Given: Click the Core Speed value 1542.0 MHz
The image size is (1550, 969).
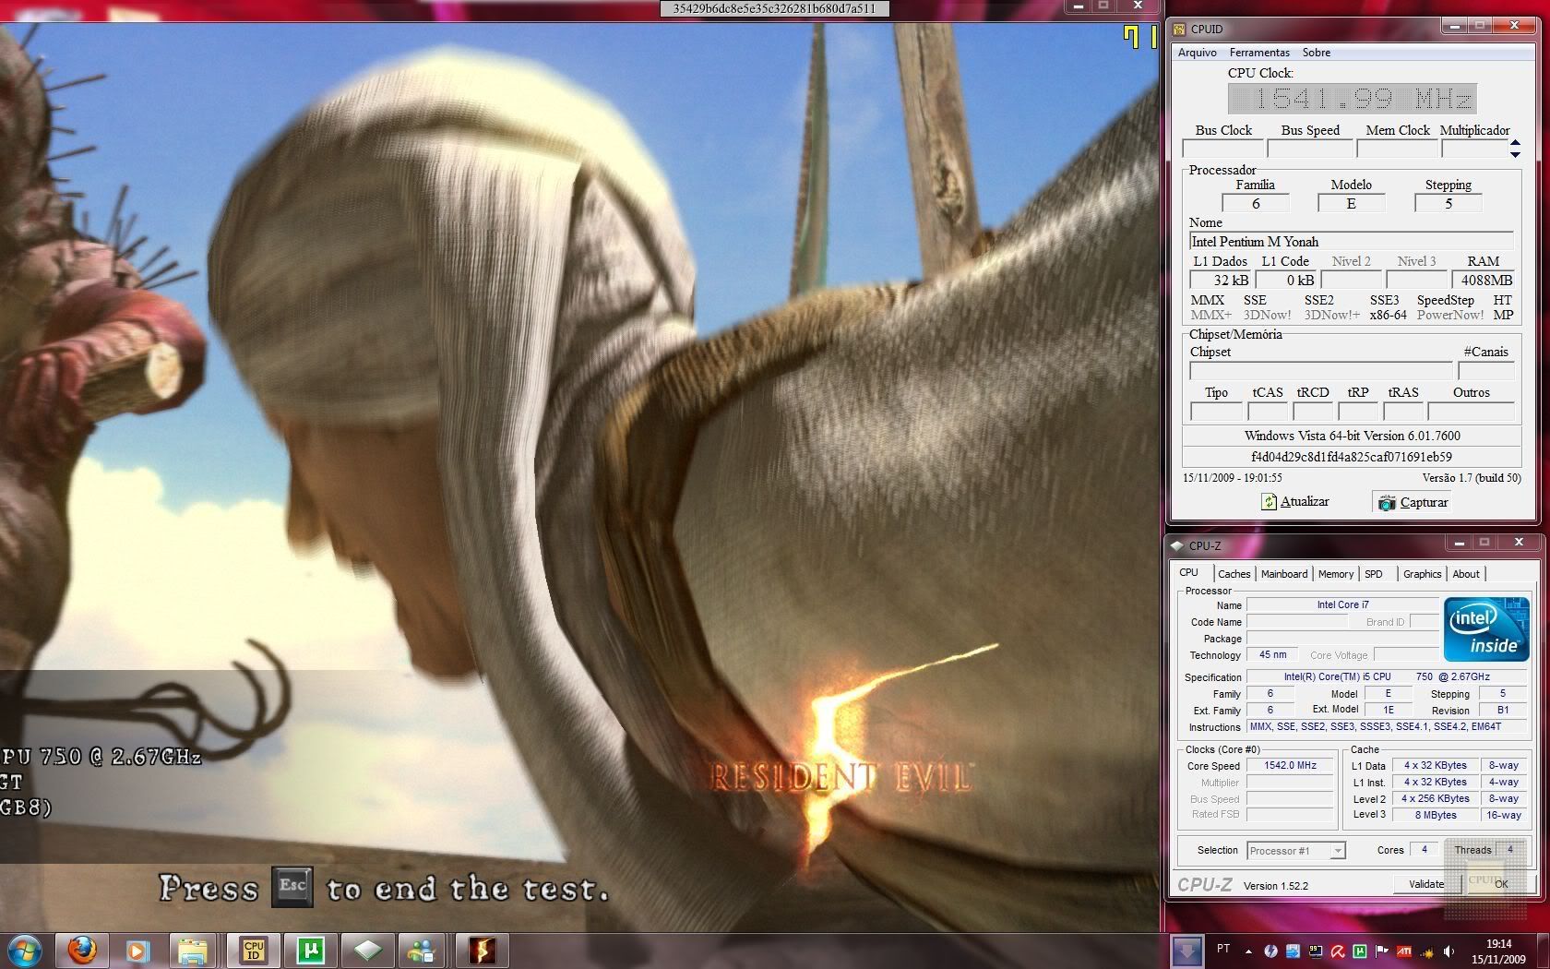Looking at the screenshot, I should (x=1290, y=766).
